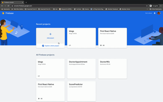Open the notifications bell
This screenshot has height=102, width=163.
(155, 13)
